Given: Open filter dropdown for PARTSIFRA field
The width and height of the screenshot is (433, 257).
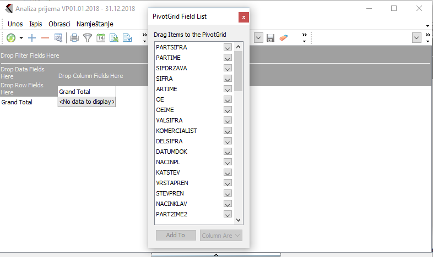Looking at the screenshot, I should click(x=228, y=47).
